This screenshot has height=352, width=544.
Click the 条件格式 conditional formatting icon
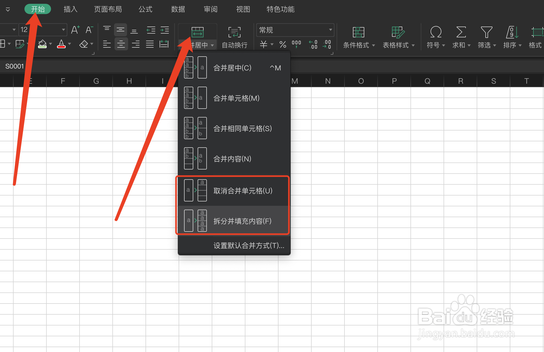pos(358,32)
